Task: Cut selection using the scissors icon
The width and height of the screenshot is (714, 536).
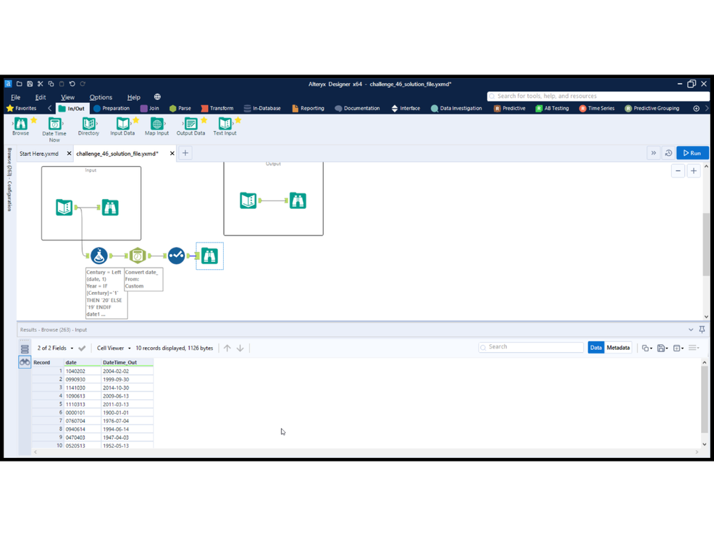Action: click(40, 84)
